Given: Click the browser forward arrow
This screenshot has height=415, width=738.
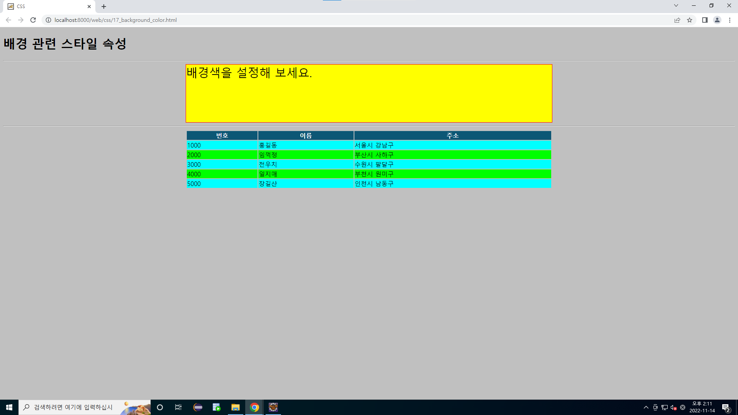Looking at the screenshot, I should tap(21, 20).
